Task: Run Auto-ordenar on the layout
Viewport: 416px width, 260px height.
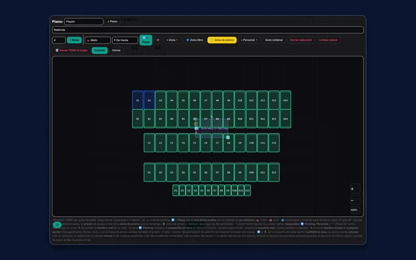Action: point(274,40)
